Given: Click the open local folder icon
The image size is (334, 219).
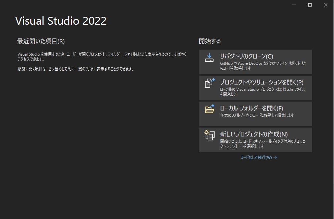Looking at the screenshot, I should point(209,109).
